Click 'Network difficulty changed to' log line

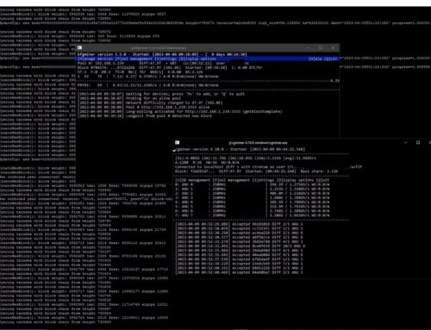click(150, 103)
